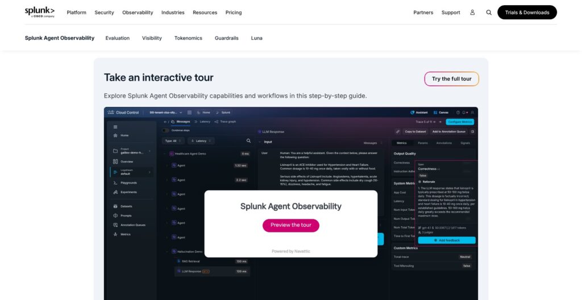Click Try the full tour button
Screen dimensions: 582x300
(452, 79)
